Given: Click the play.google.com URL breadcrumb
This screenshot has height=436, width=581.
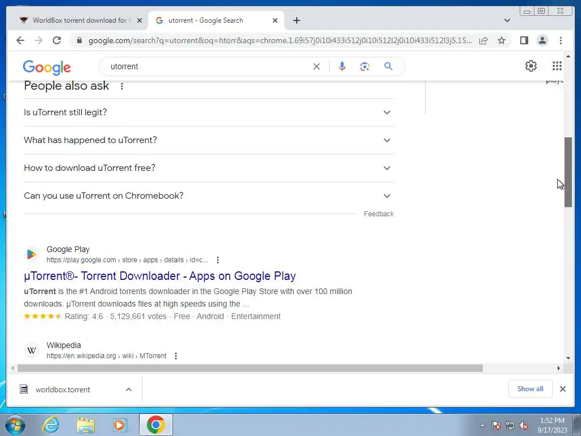Looking at the screenshot, I should point(127,260).
